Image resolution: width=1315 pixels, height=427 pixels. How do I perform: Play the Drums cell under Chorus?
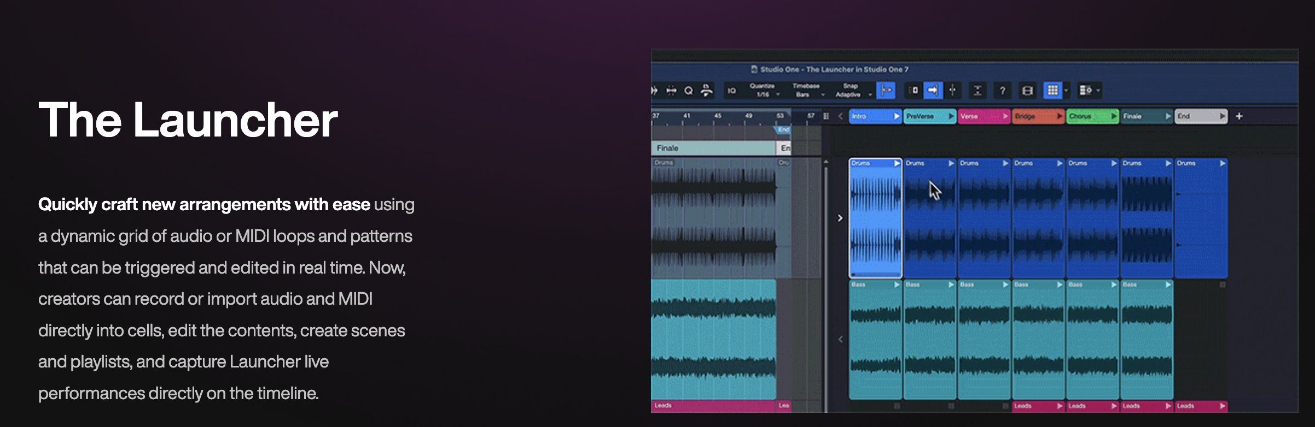(1114, 163)
